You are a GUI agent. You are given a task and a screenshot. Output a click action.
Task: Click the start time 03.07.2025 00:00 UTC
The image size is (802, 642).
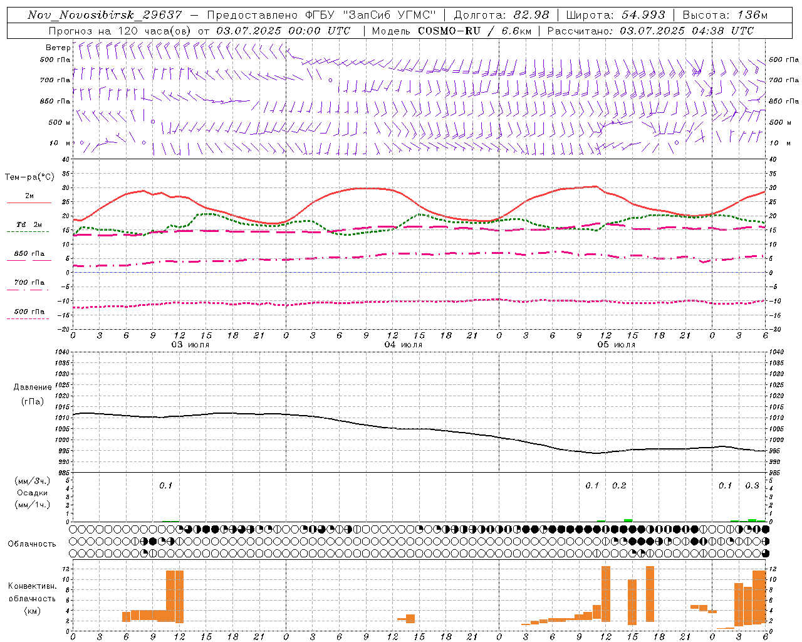283,31
